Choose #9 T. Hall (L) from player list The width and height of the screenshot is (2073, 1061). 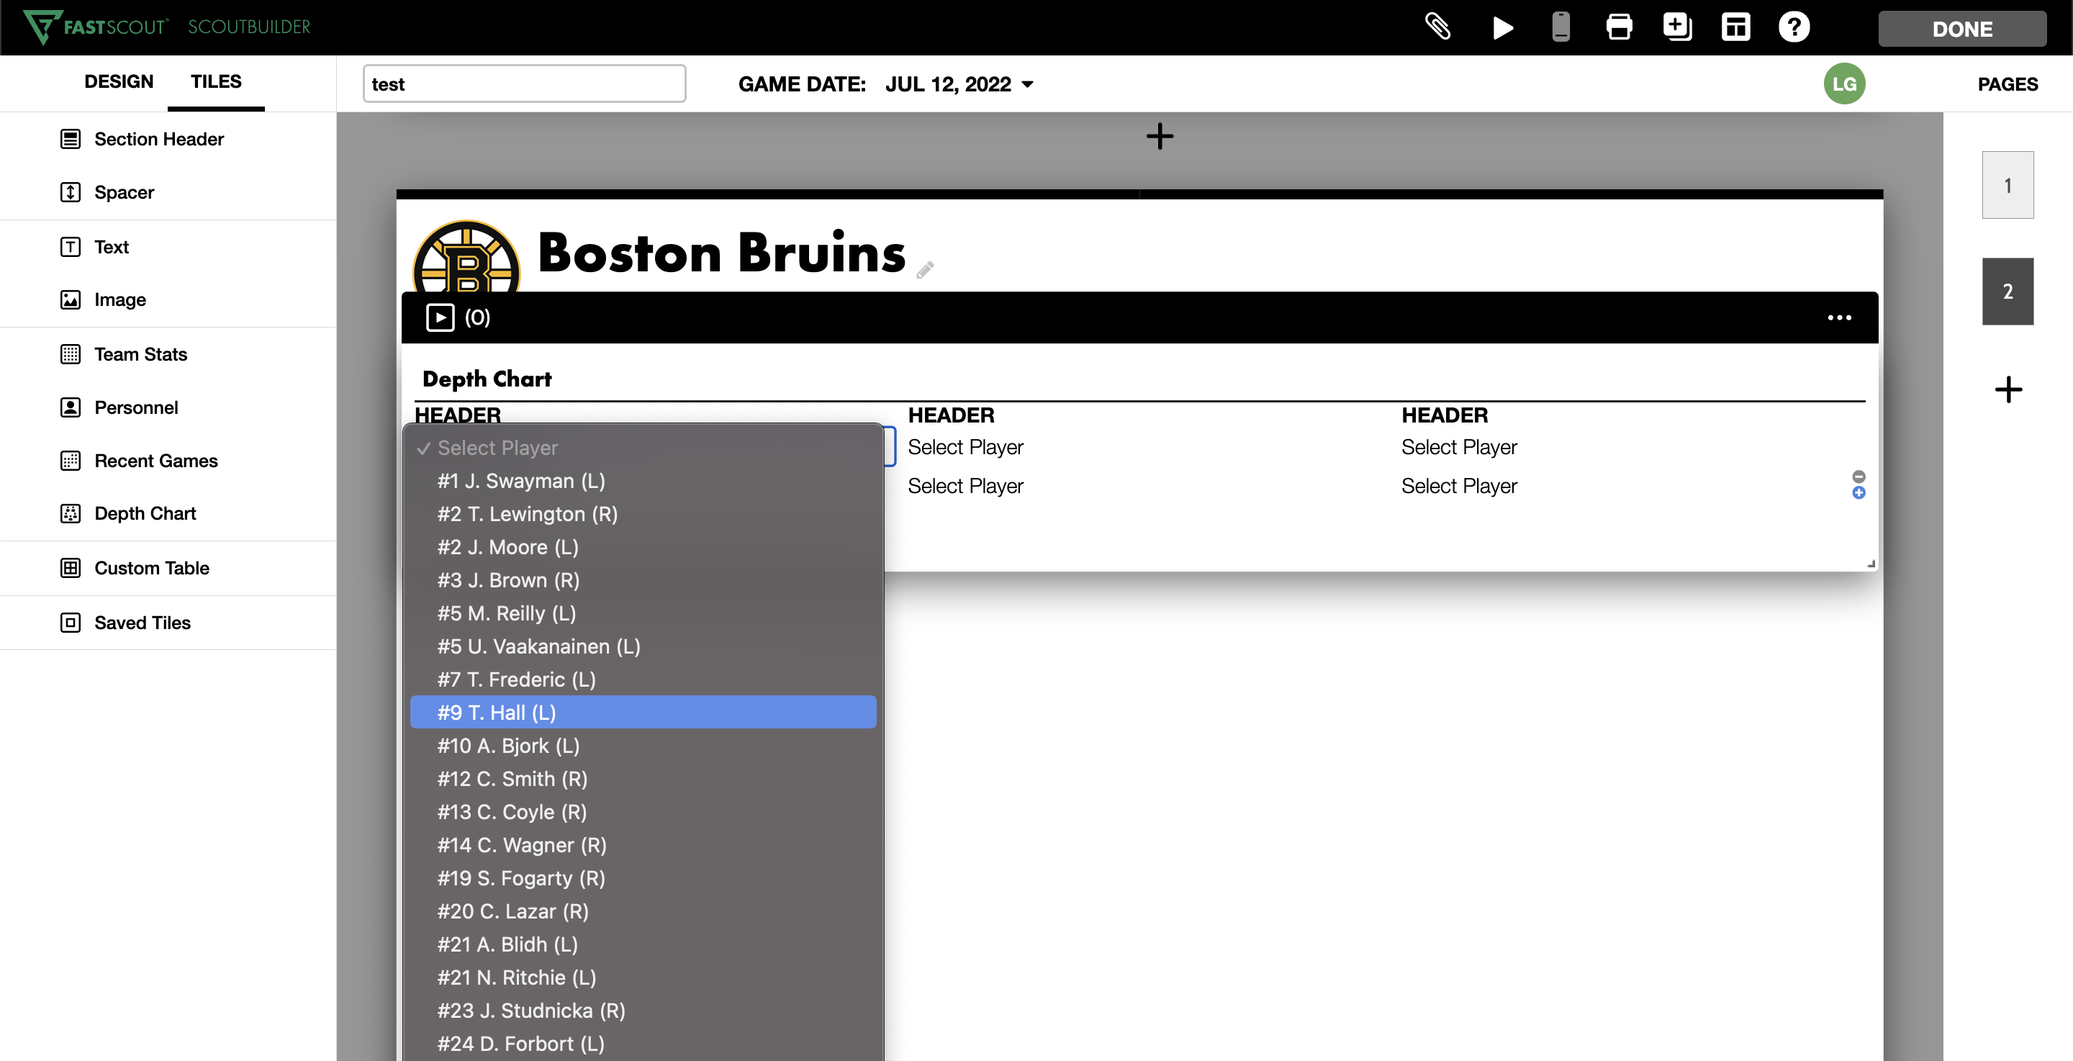[x=643, y=713]
